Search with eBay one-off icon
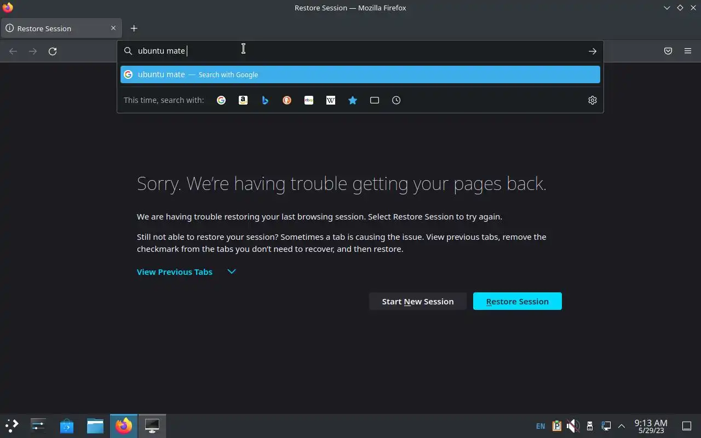 pyautogui.click(x=309, y=100)
